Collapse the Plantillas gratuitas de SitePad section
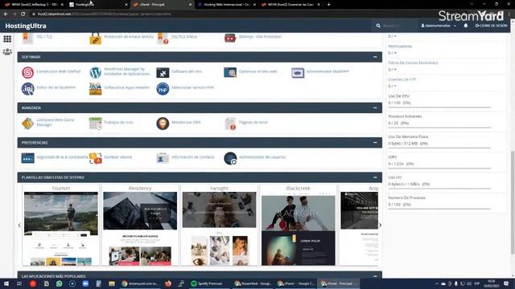The height and width of the screenshot is (289, 515). point(375,177)
